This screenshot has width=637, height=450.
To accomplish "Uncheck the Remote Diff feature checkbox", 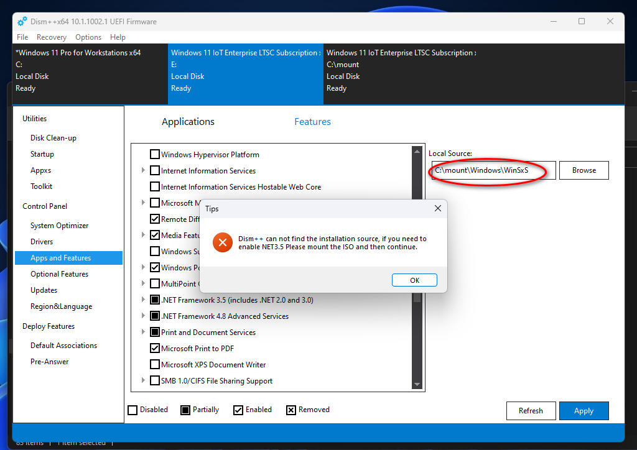I will click(x=154, y=219).
